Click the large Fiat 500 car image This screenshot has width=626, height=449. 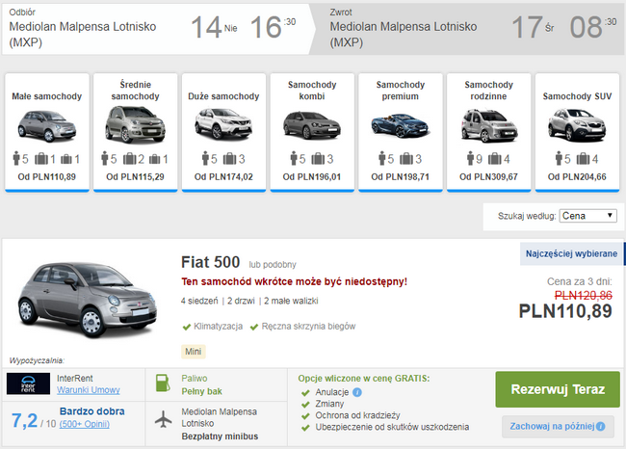[x=86, y=299]
